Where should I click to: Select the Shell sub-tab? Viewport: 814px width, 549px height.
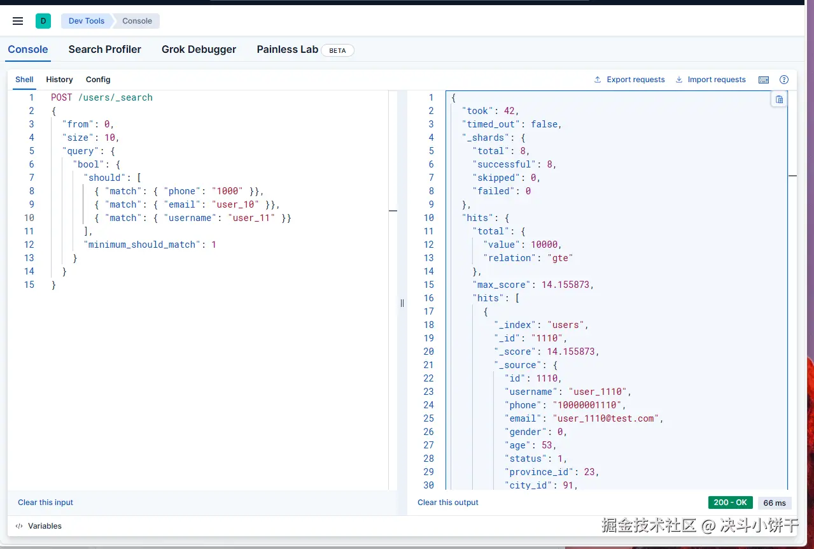pyautogui.click(x=24, y=80)
